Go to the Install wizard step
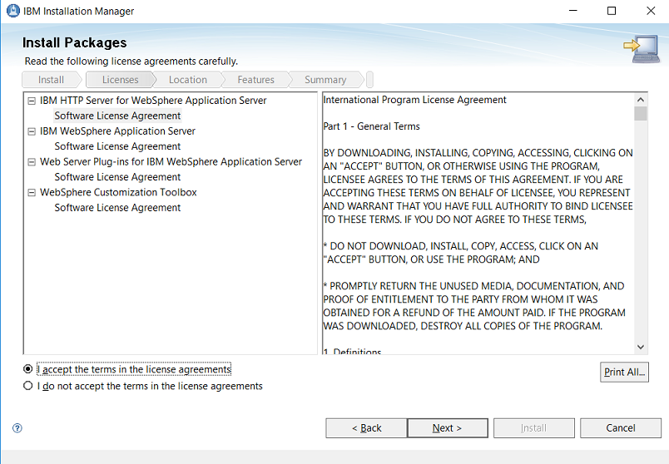 click(52, 80)
